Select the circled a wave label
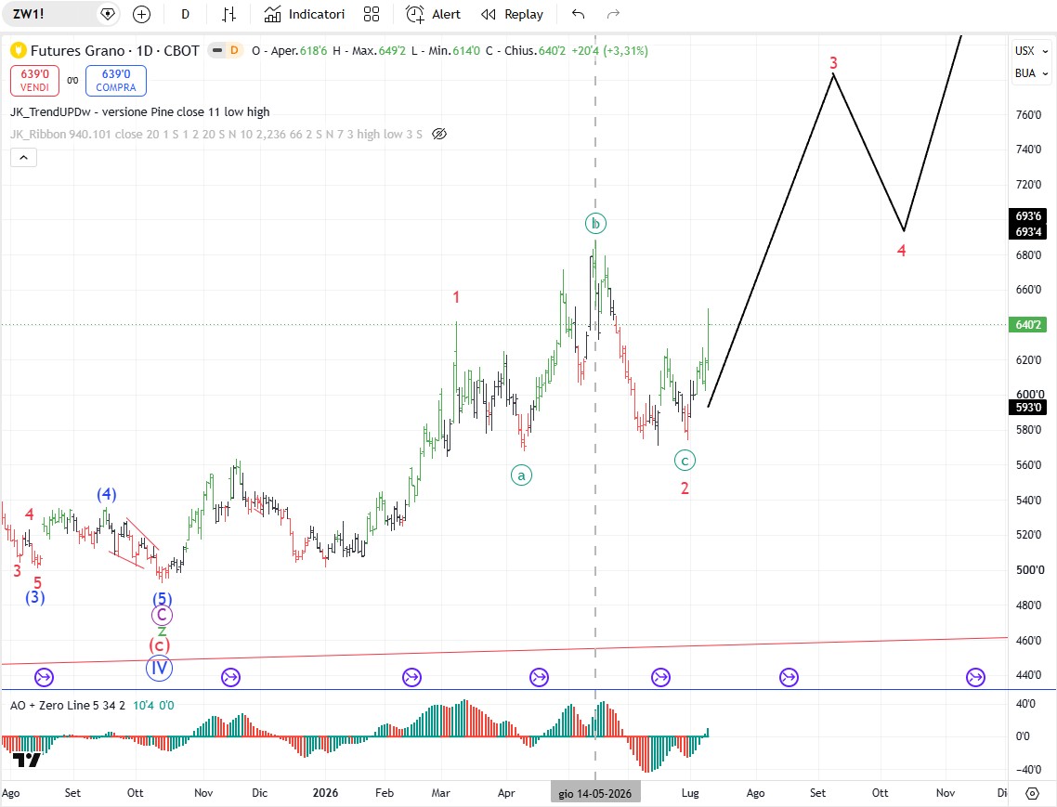The height and width of the screenshot is (807, 1057). [x=521, y=475]
